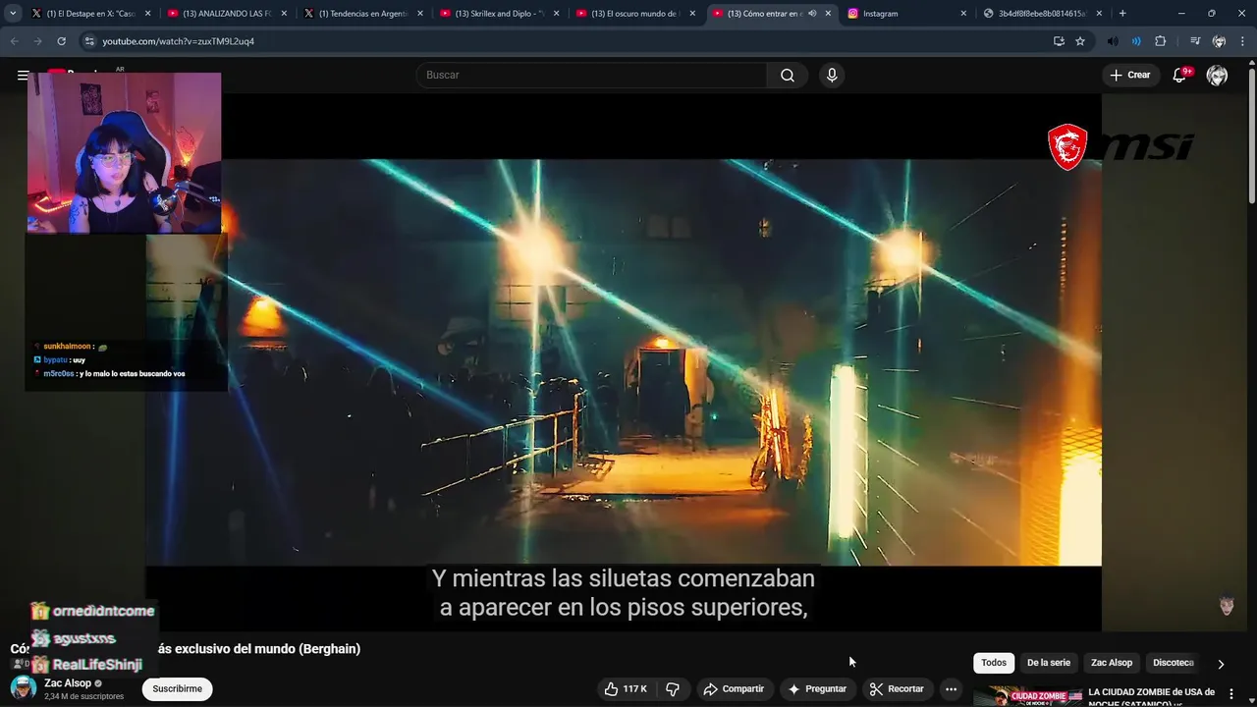Click the magnifier search button

[x=787, y=76]
